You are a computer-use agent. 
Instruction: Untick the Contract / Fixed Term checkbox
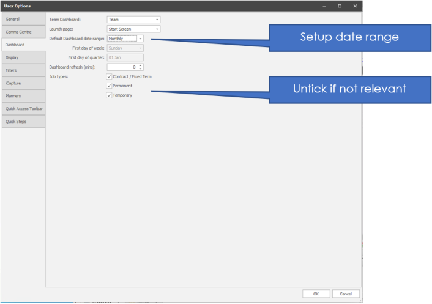pos(109,76)
